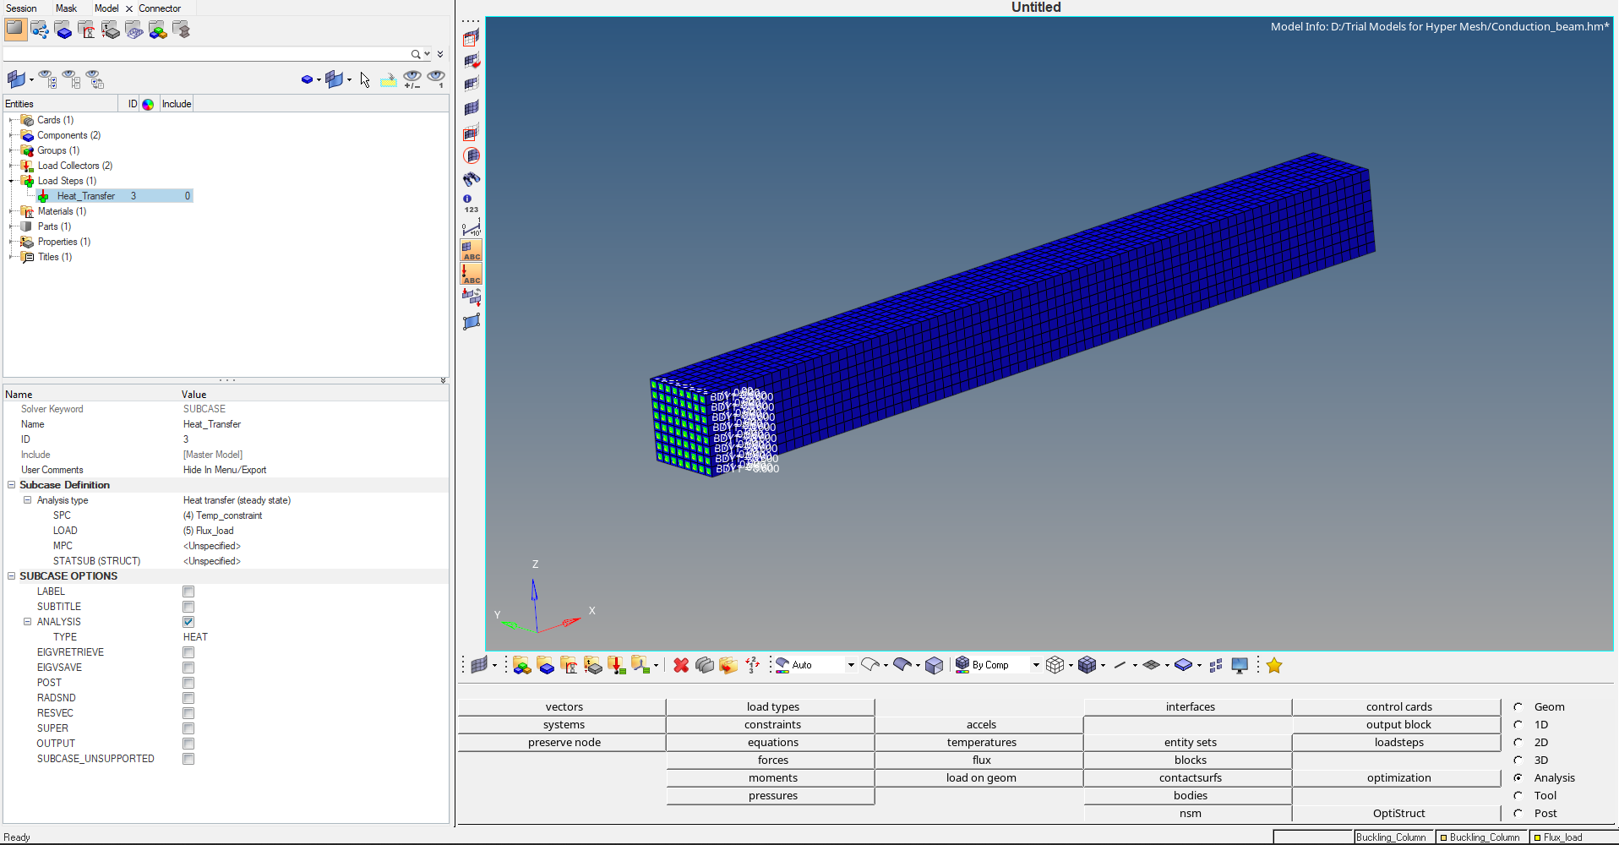
Task: Click the binoculars find icon
Action: point(472,179)
